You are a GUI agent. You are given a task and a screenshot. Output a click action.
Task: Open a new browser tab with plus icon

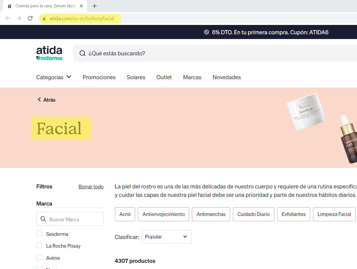[94, 6]
